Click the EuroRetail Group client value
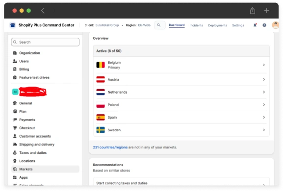 (107, 25)
